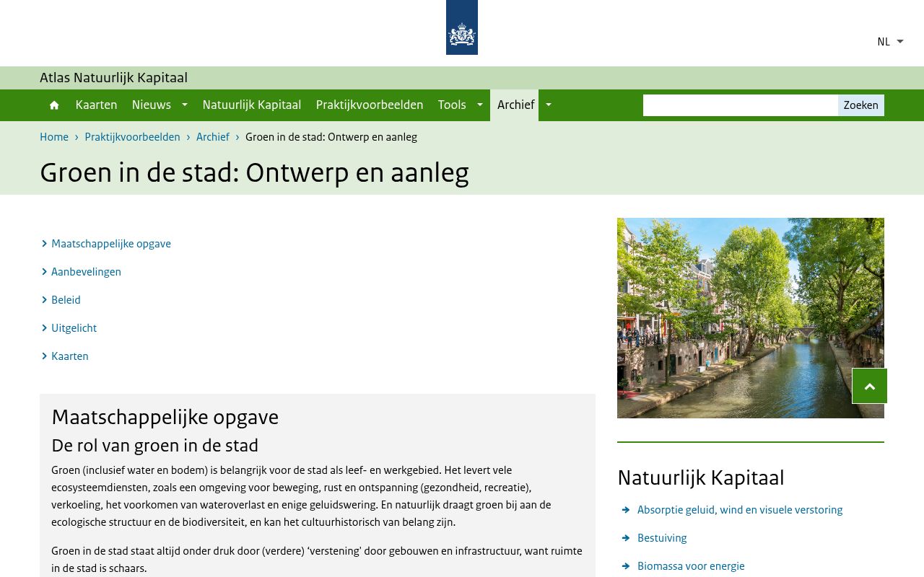Select the Archief menu item
The image size is (924, 577).
pos(515,105)
